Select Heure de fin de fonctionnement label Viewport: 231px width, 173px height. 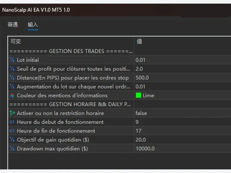[x=56, y=131]
